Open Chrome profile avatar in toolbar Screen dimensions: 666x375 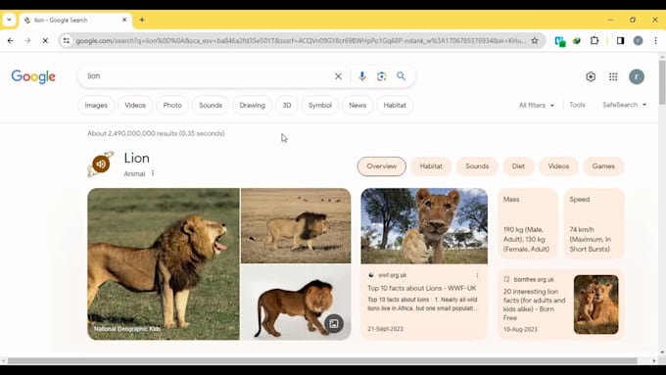[638, 41]
